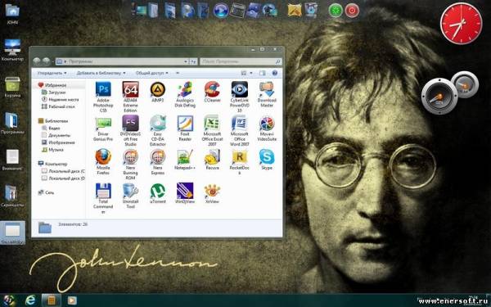This screenshot has width=491, height=307.
Task: Expand the view options dropdown arrow
Action: tap(251, 73)
